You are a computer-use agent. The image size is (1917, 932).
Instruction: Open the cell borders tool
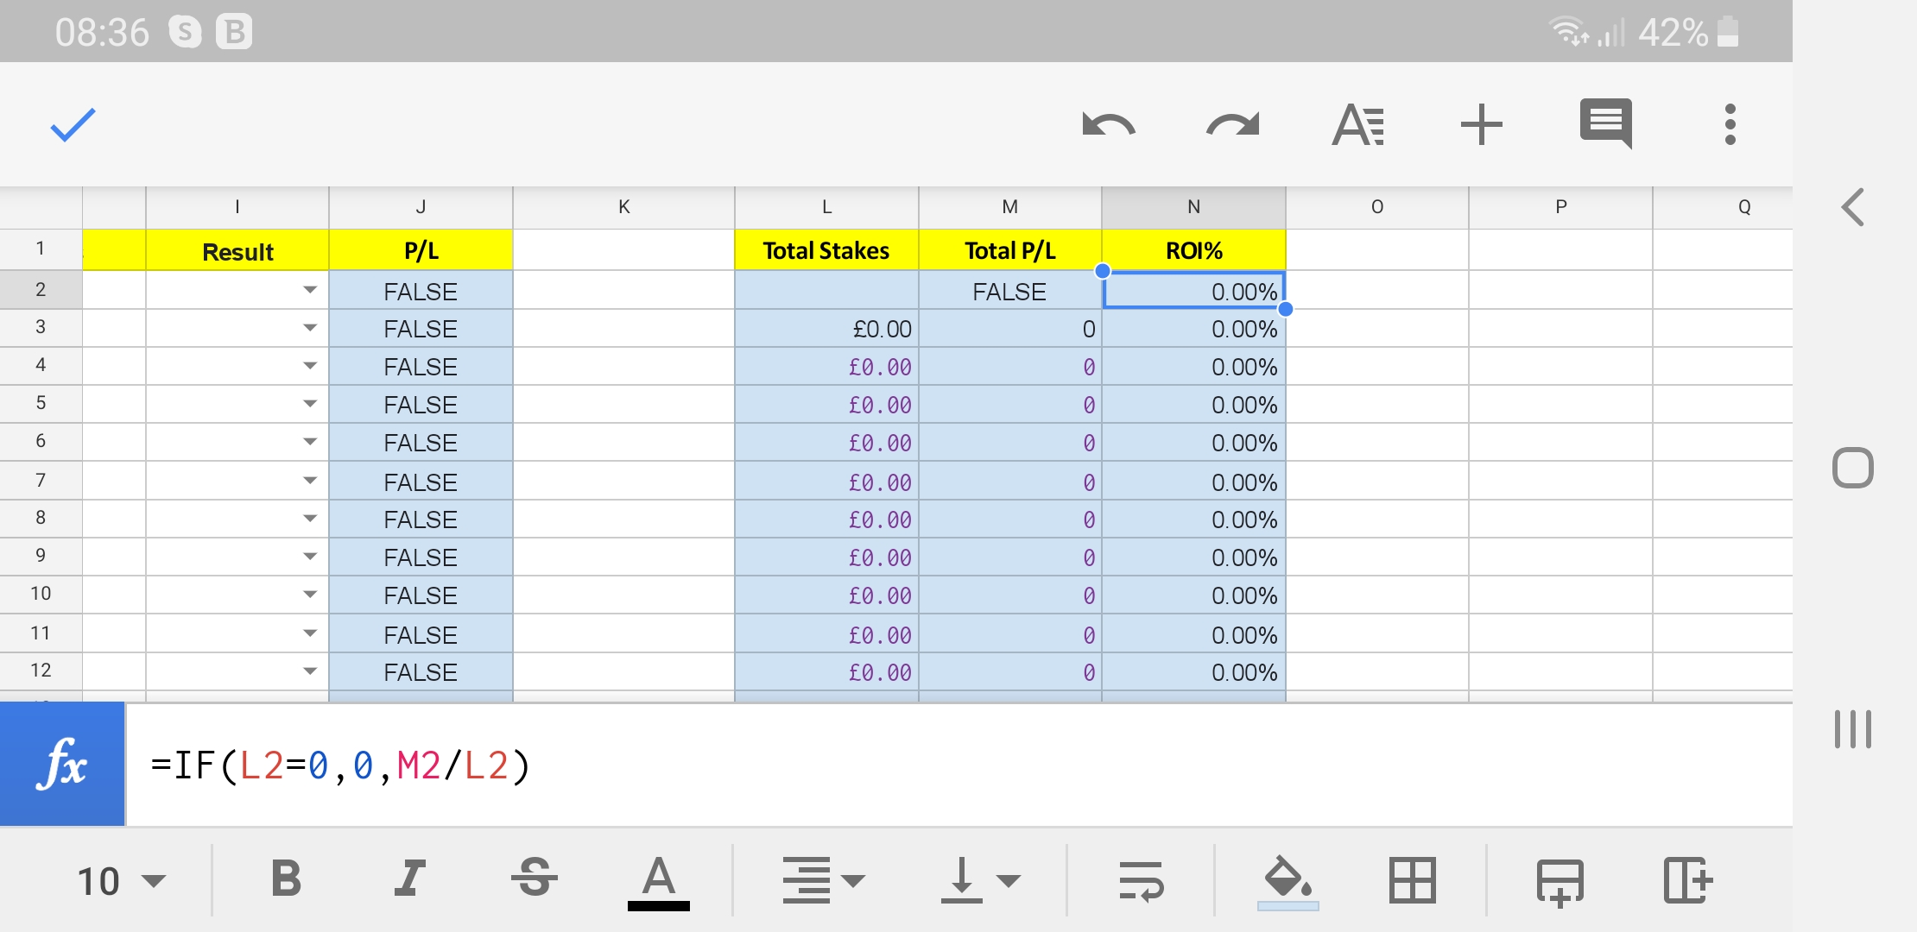(x=1413, y=880)
